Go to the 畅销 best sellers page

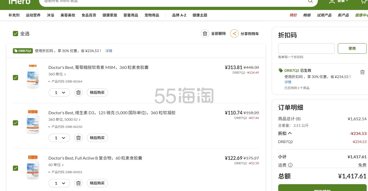tap(307, 15)
